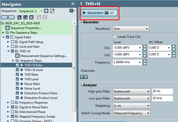Image resolution: width=178 pixels, height=122 pixels.
Task: Turn on the Generator switch
Action: [110, 13]
